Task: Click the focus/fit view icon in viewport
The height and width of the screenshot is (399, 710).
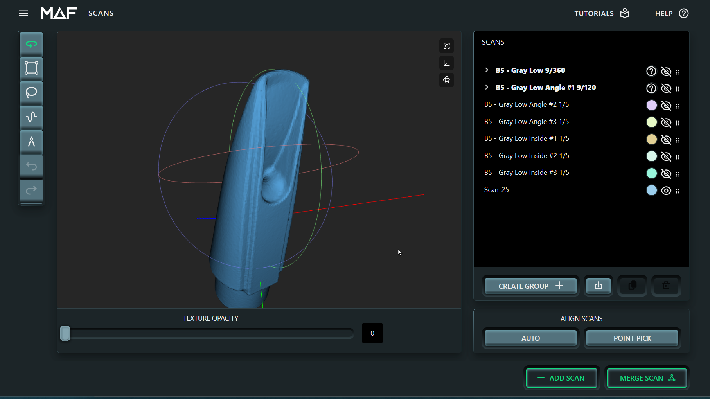Action: tap(446, 46)
